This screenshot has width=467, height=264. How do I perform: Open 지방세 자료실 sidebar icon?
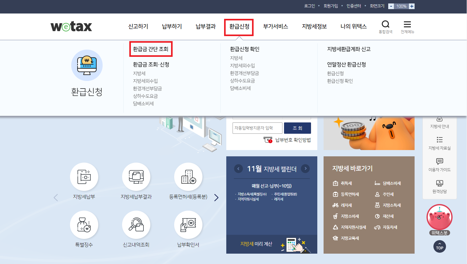pos(440,143)
